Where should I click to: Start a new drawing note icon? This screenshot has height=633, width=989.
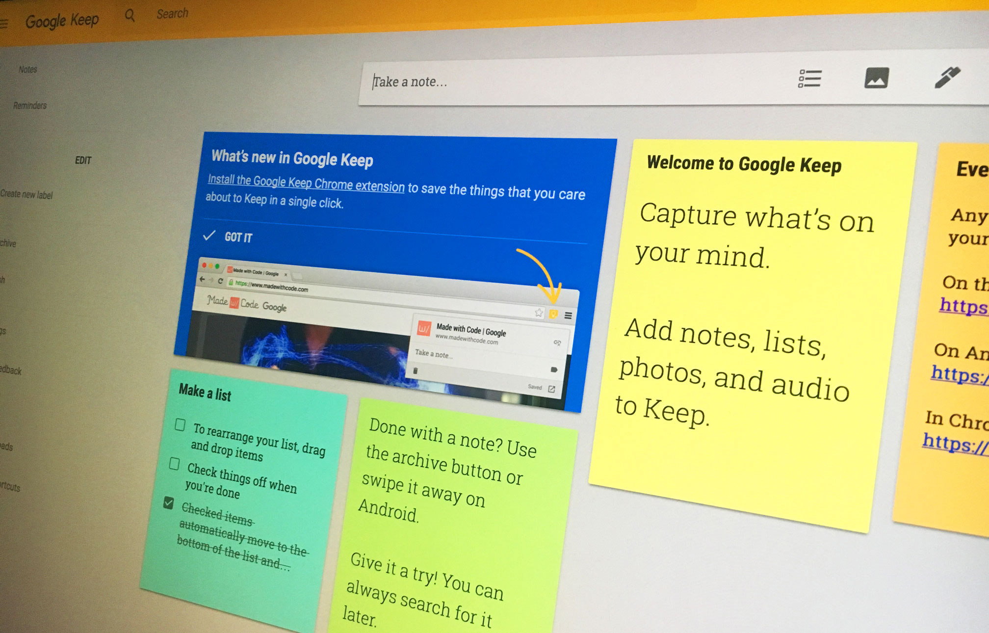(946, 78)
